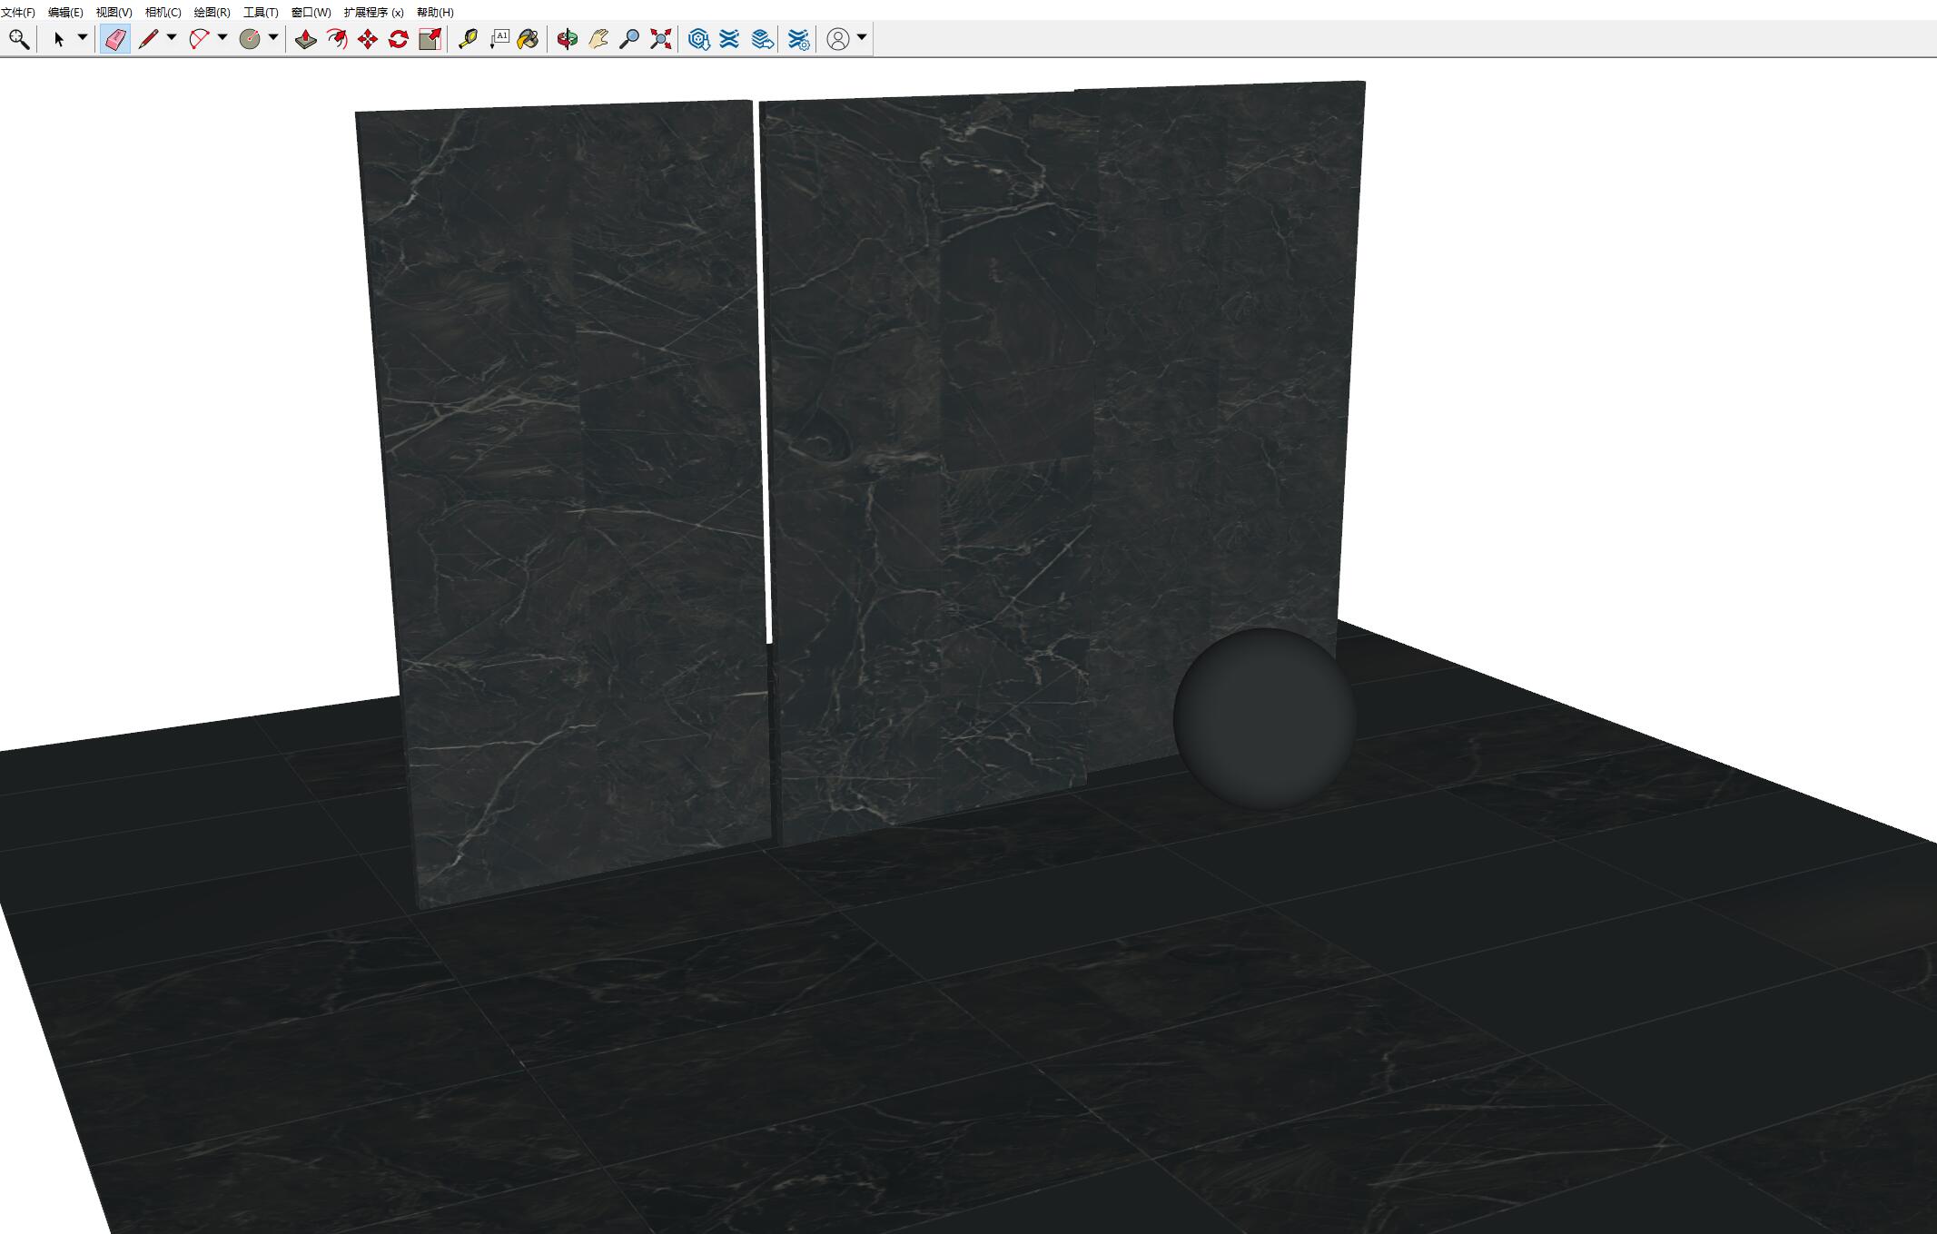Expand the Select tool dropdown arrow

[82, 38]
